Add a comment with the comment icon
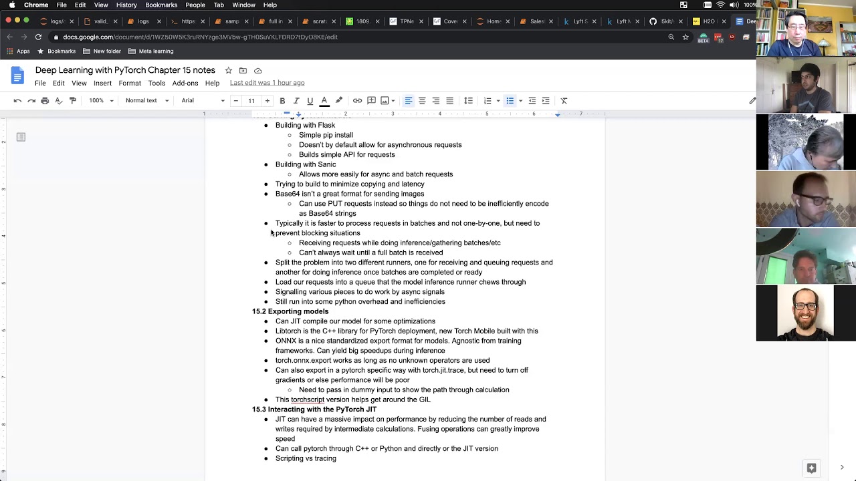Screen dimensions: 856x481 371,101
